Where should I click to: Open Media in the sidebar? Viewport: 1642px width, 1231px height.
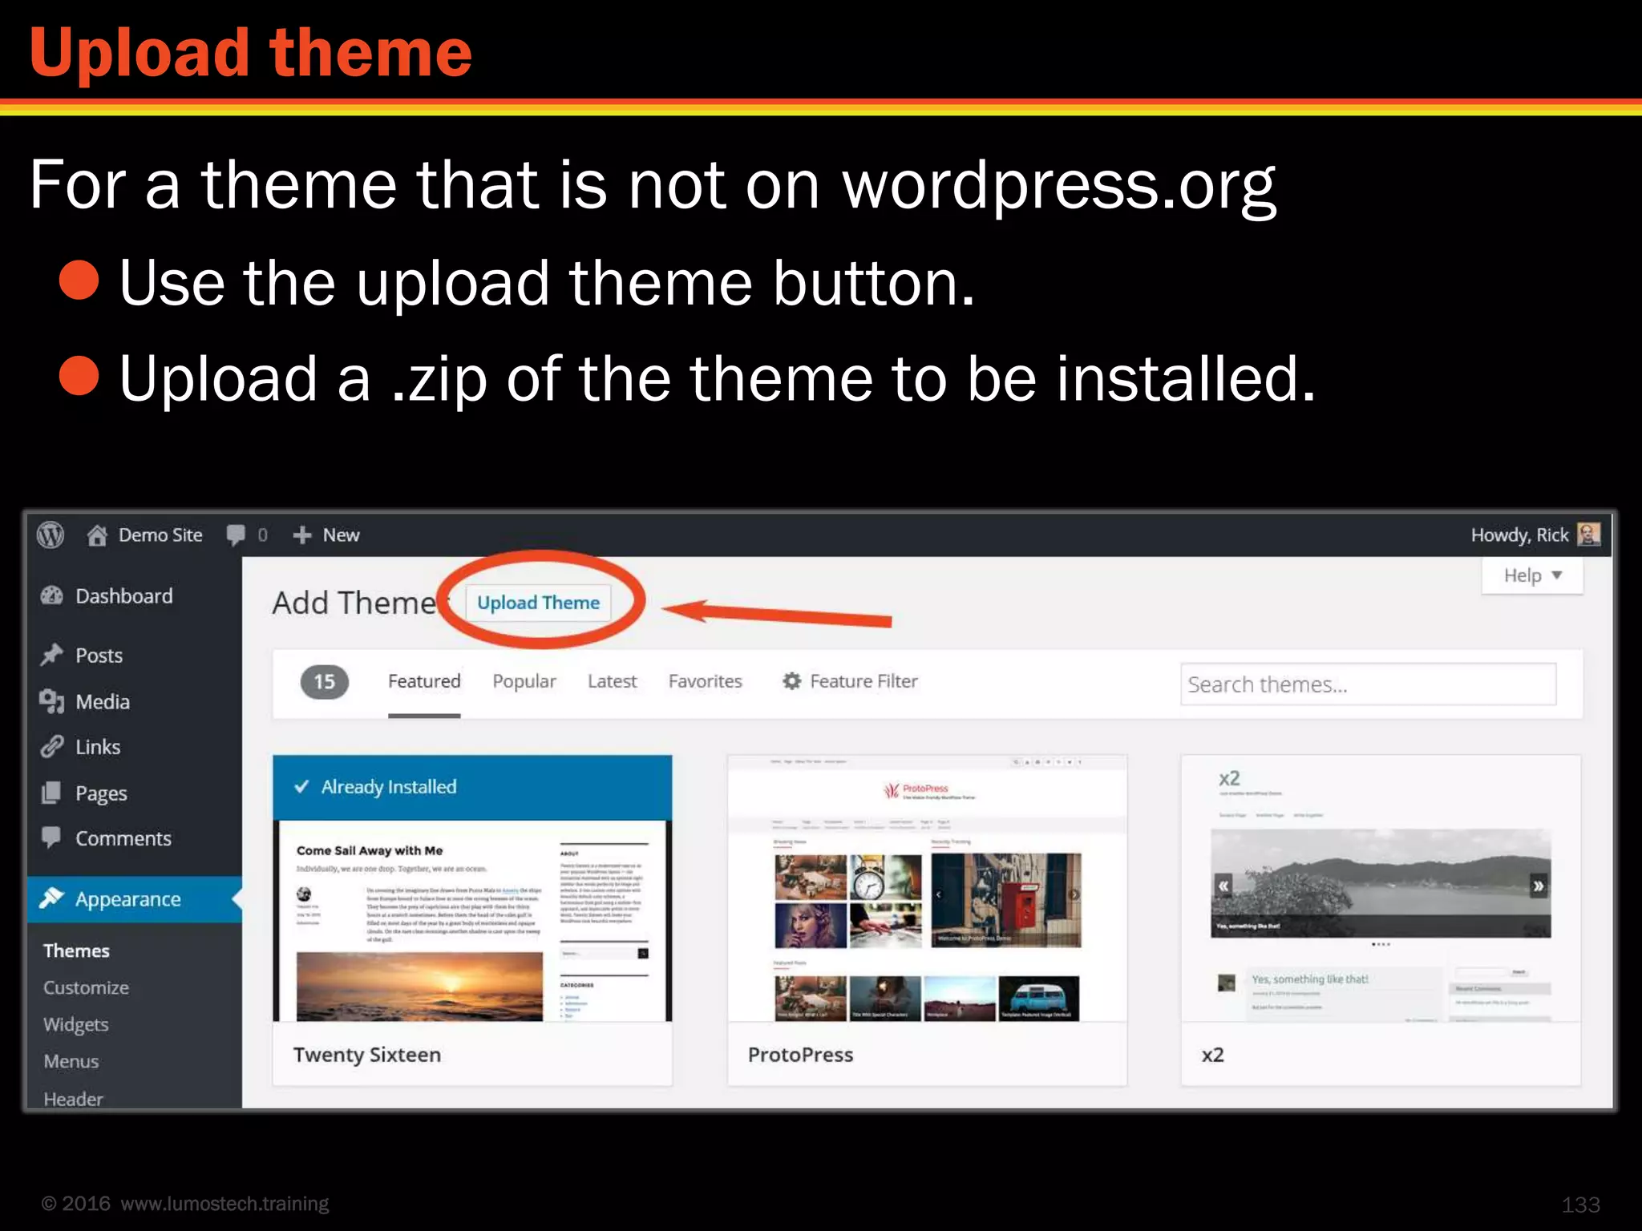(x=103, y=702)
